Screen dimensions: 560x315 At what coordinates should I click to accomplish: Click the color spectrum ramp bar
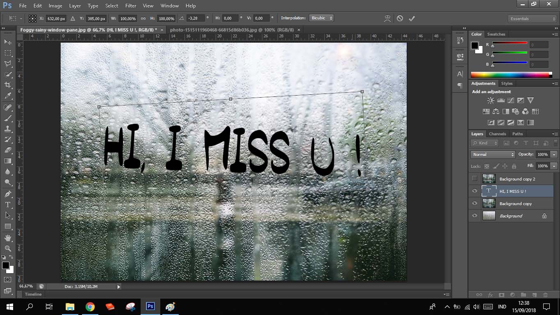510,75
